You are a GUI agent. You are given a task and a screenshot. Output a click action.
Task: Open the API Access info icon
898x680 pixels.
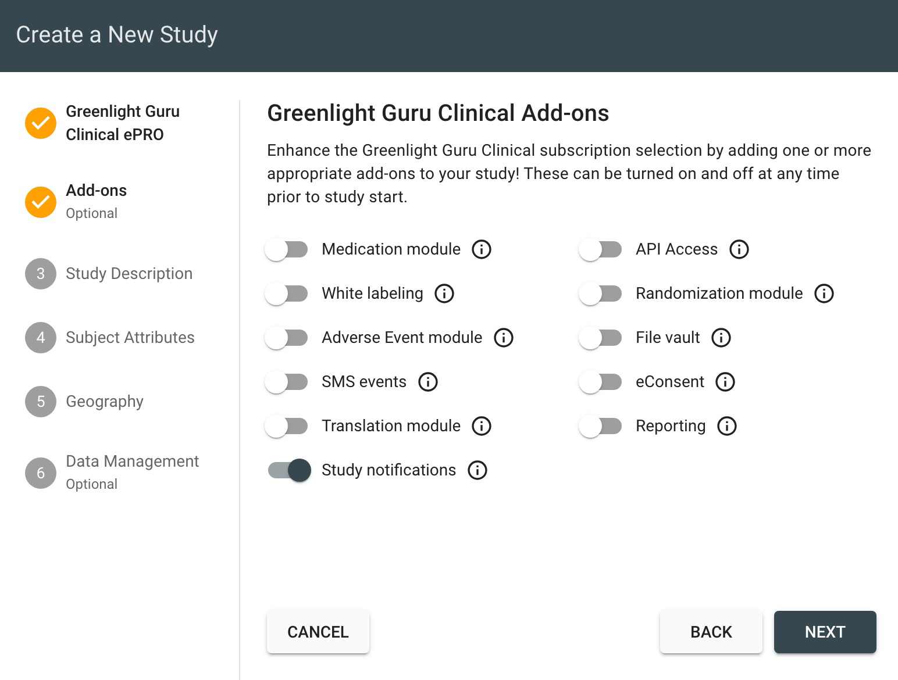pyautogui.click(x=738, y=249)
